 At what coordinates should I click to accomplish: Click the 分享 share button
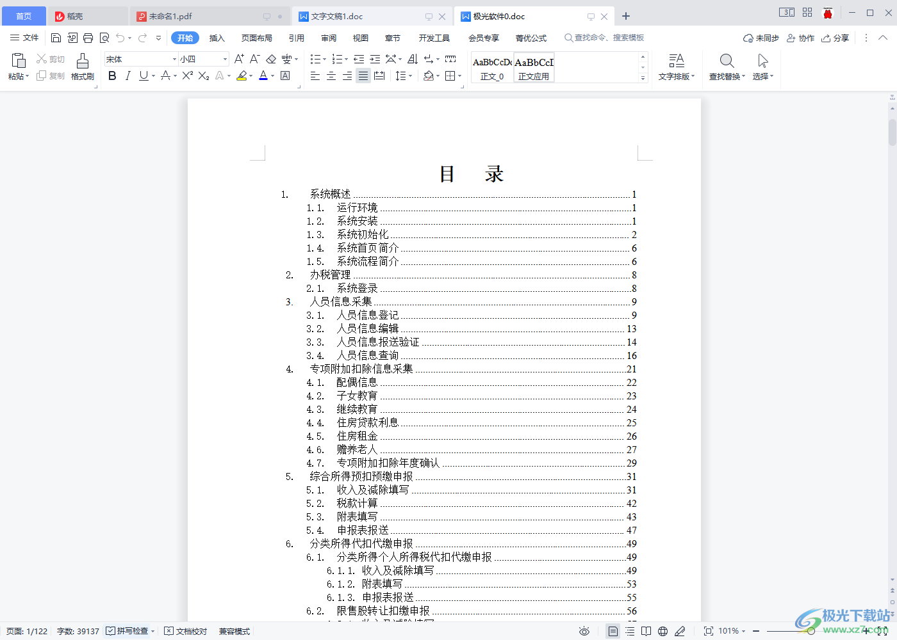pos(835,38)
